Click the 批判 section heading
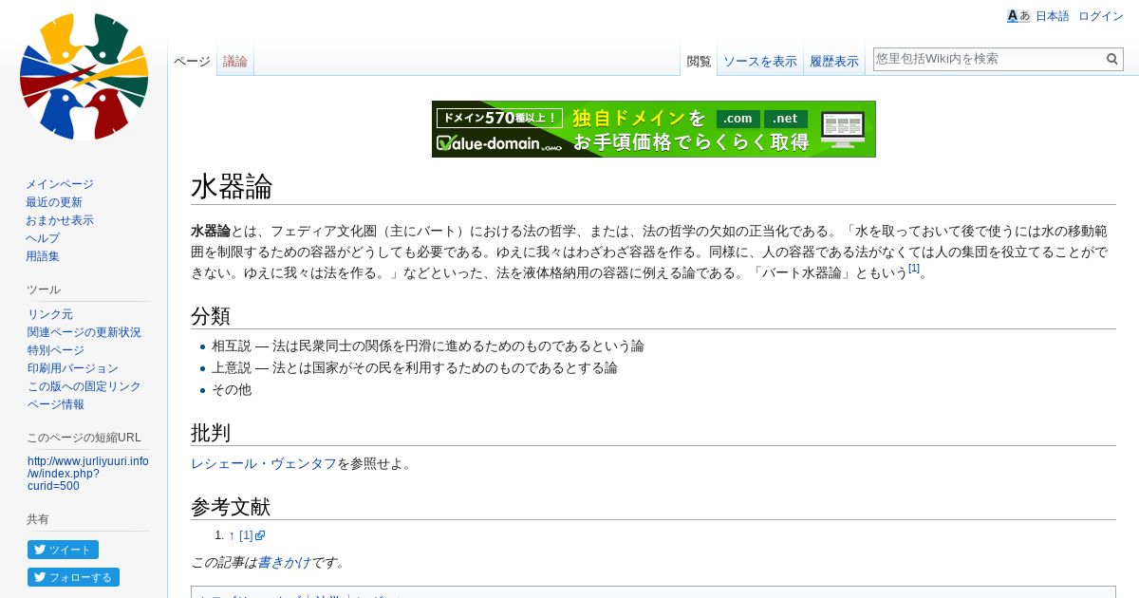Viewport: 1139px width, 598px height. coord(211,433)
